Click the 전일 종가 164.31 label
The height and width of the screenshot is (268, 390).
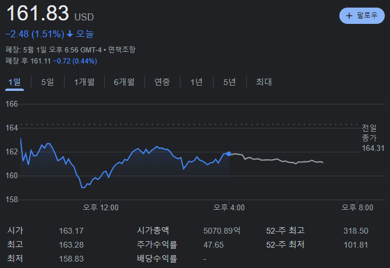373,138
